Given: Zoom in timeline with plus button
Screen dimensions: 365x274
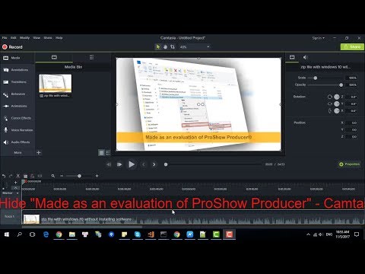Looking at the screenshot, I should [97, 176].
